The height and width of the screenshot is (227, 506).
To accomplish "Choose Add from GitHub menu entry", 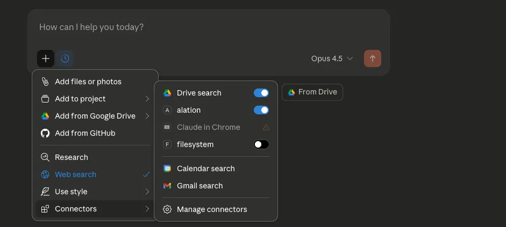I will coord(95,133).
